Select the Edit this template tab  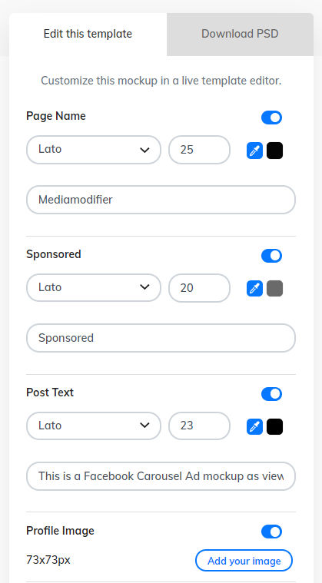88,35
